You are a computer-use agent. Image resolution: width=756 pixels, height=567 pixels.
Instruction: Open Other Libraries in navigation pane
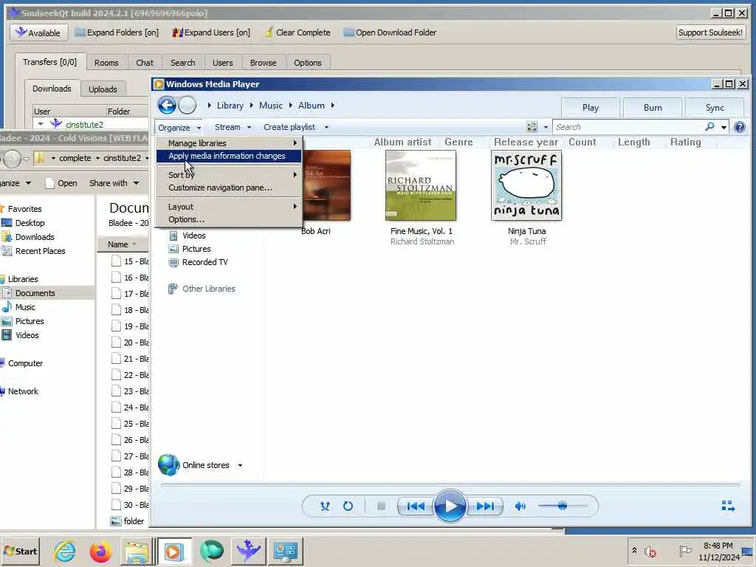point(209,289)
